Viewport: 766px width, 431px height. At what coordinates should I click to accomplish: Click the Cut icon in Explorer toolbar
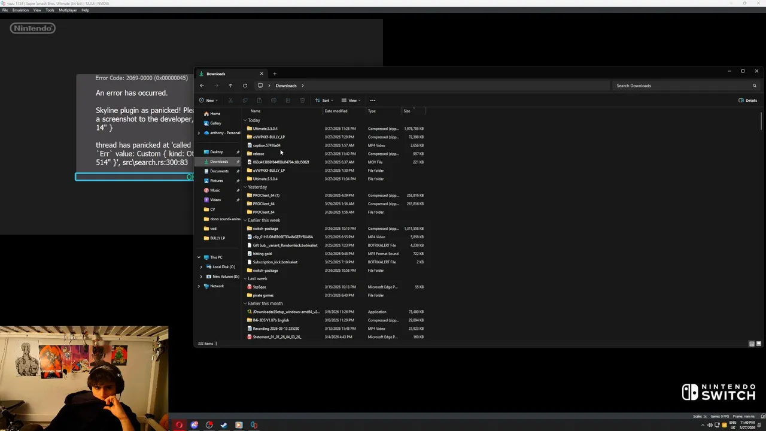click(x=230, y=101)
